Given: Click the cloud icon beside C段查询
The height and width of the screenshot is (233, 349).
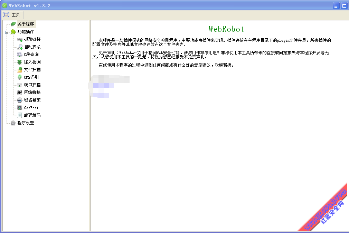Looking at the screenshot, I should coord(20,55).
